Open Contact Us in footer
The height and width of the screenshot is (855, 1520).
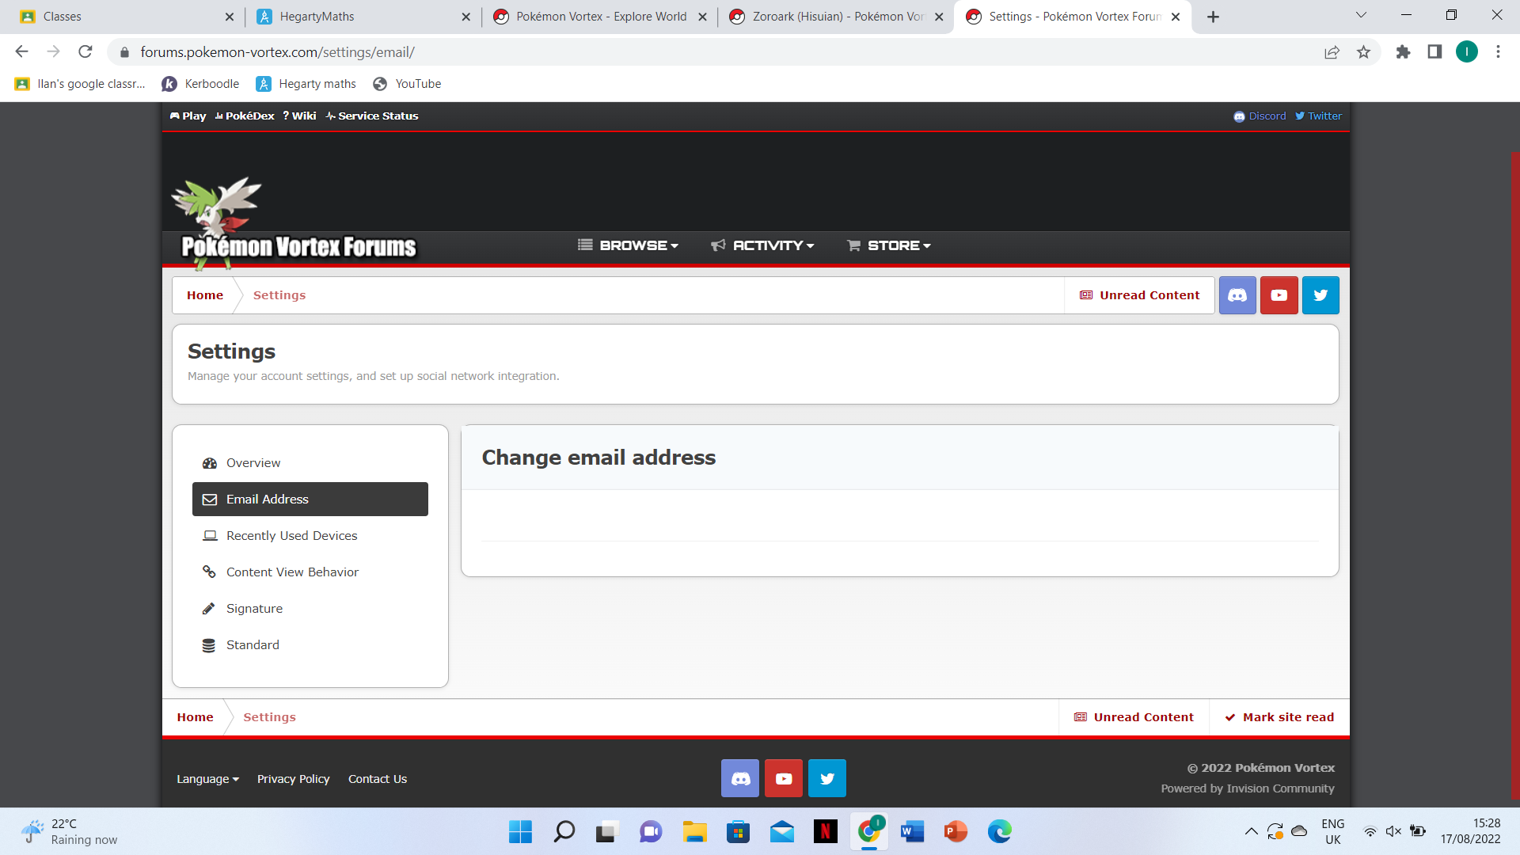click(x=378, y=779)
